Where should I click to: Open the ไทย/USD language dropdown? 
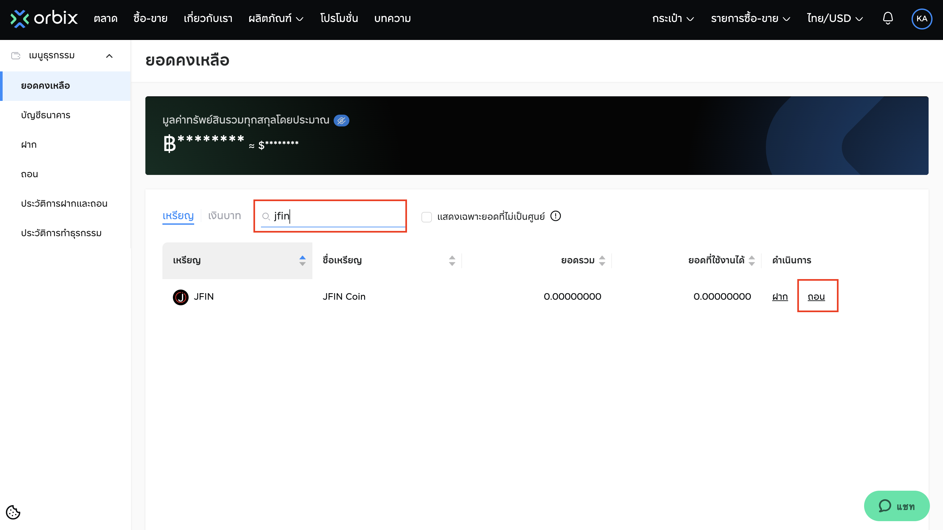tap(835, 18)
